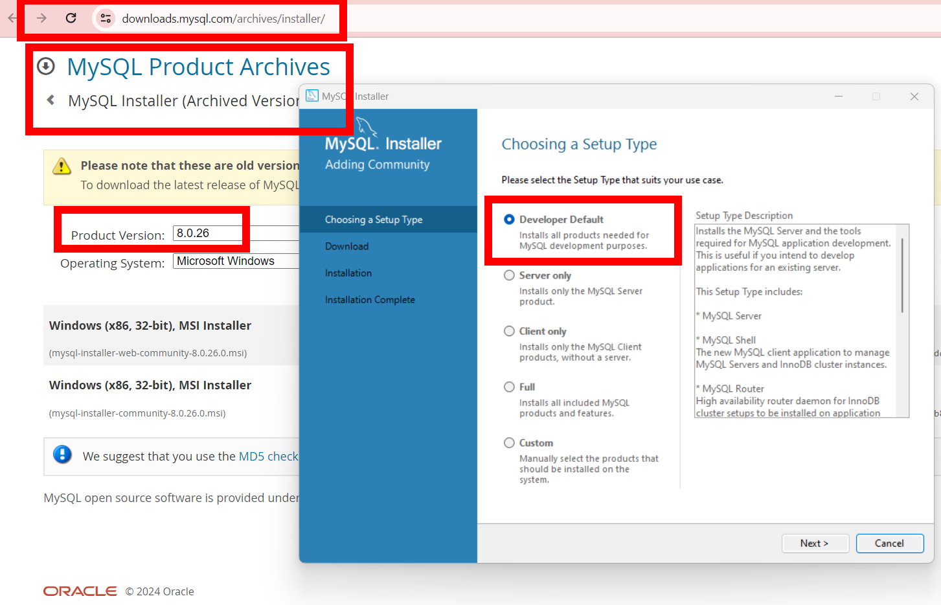The height and width of the screenshot is (605, 941).
Task: Click the MySQL dolphin logo in installer sidebar
Action: tap(367, 126)
